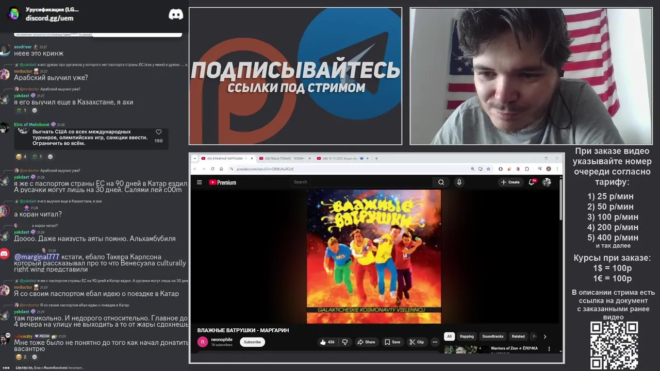Click the server avatar beside discord.gg/uem

coord(14,14)
